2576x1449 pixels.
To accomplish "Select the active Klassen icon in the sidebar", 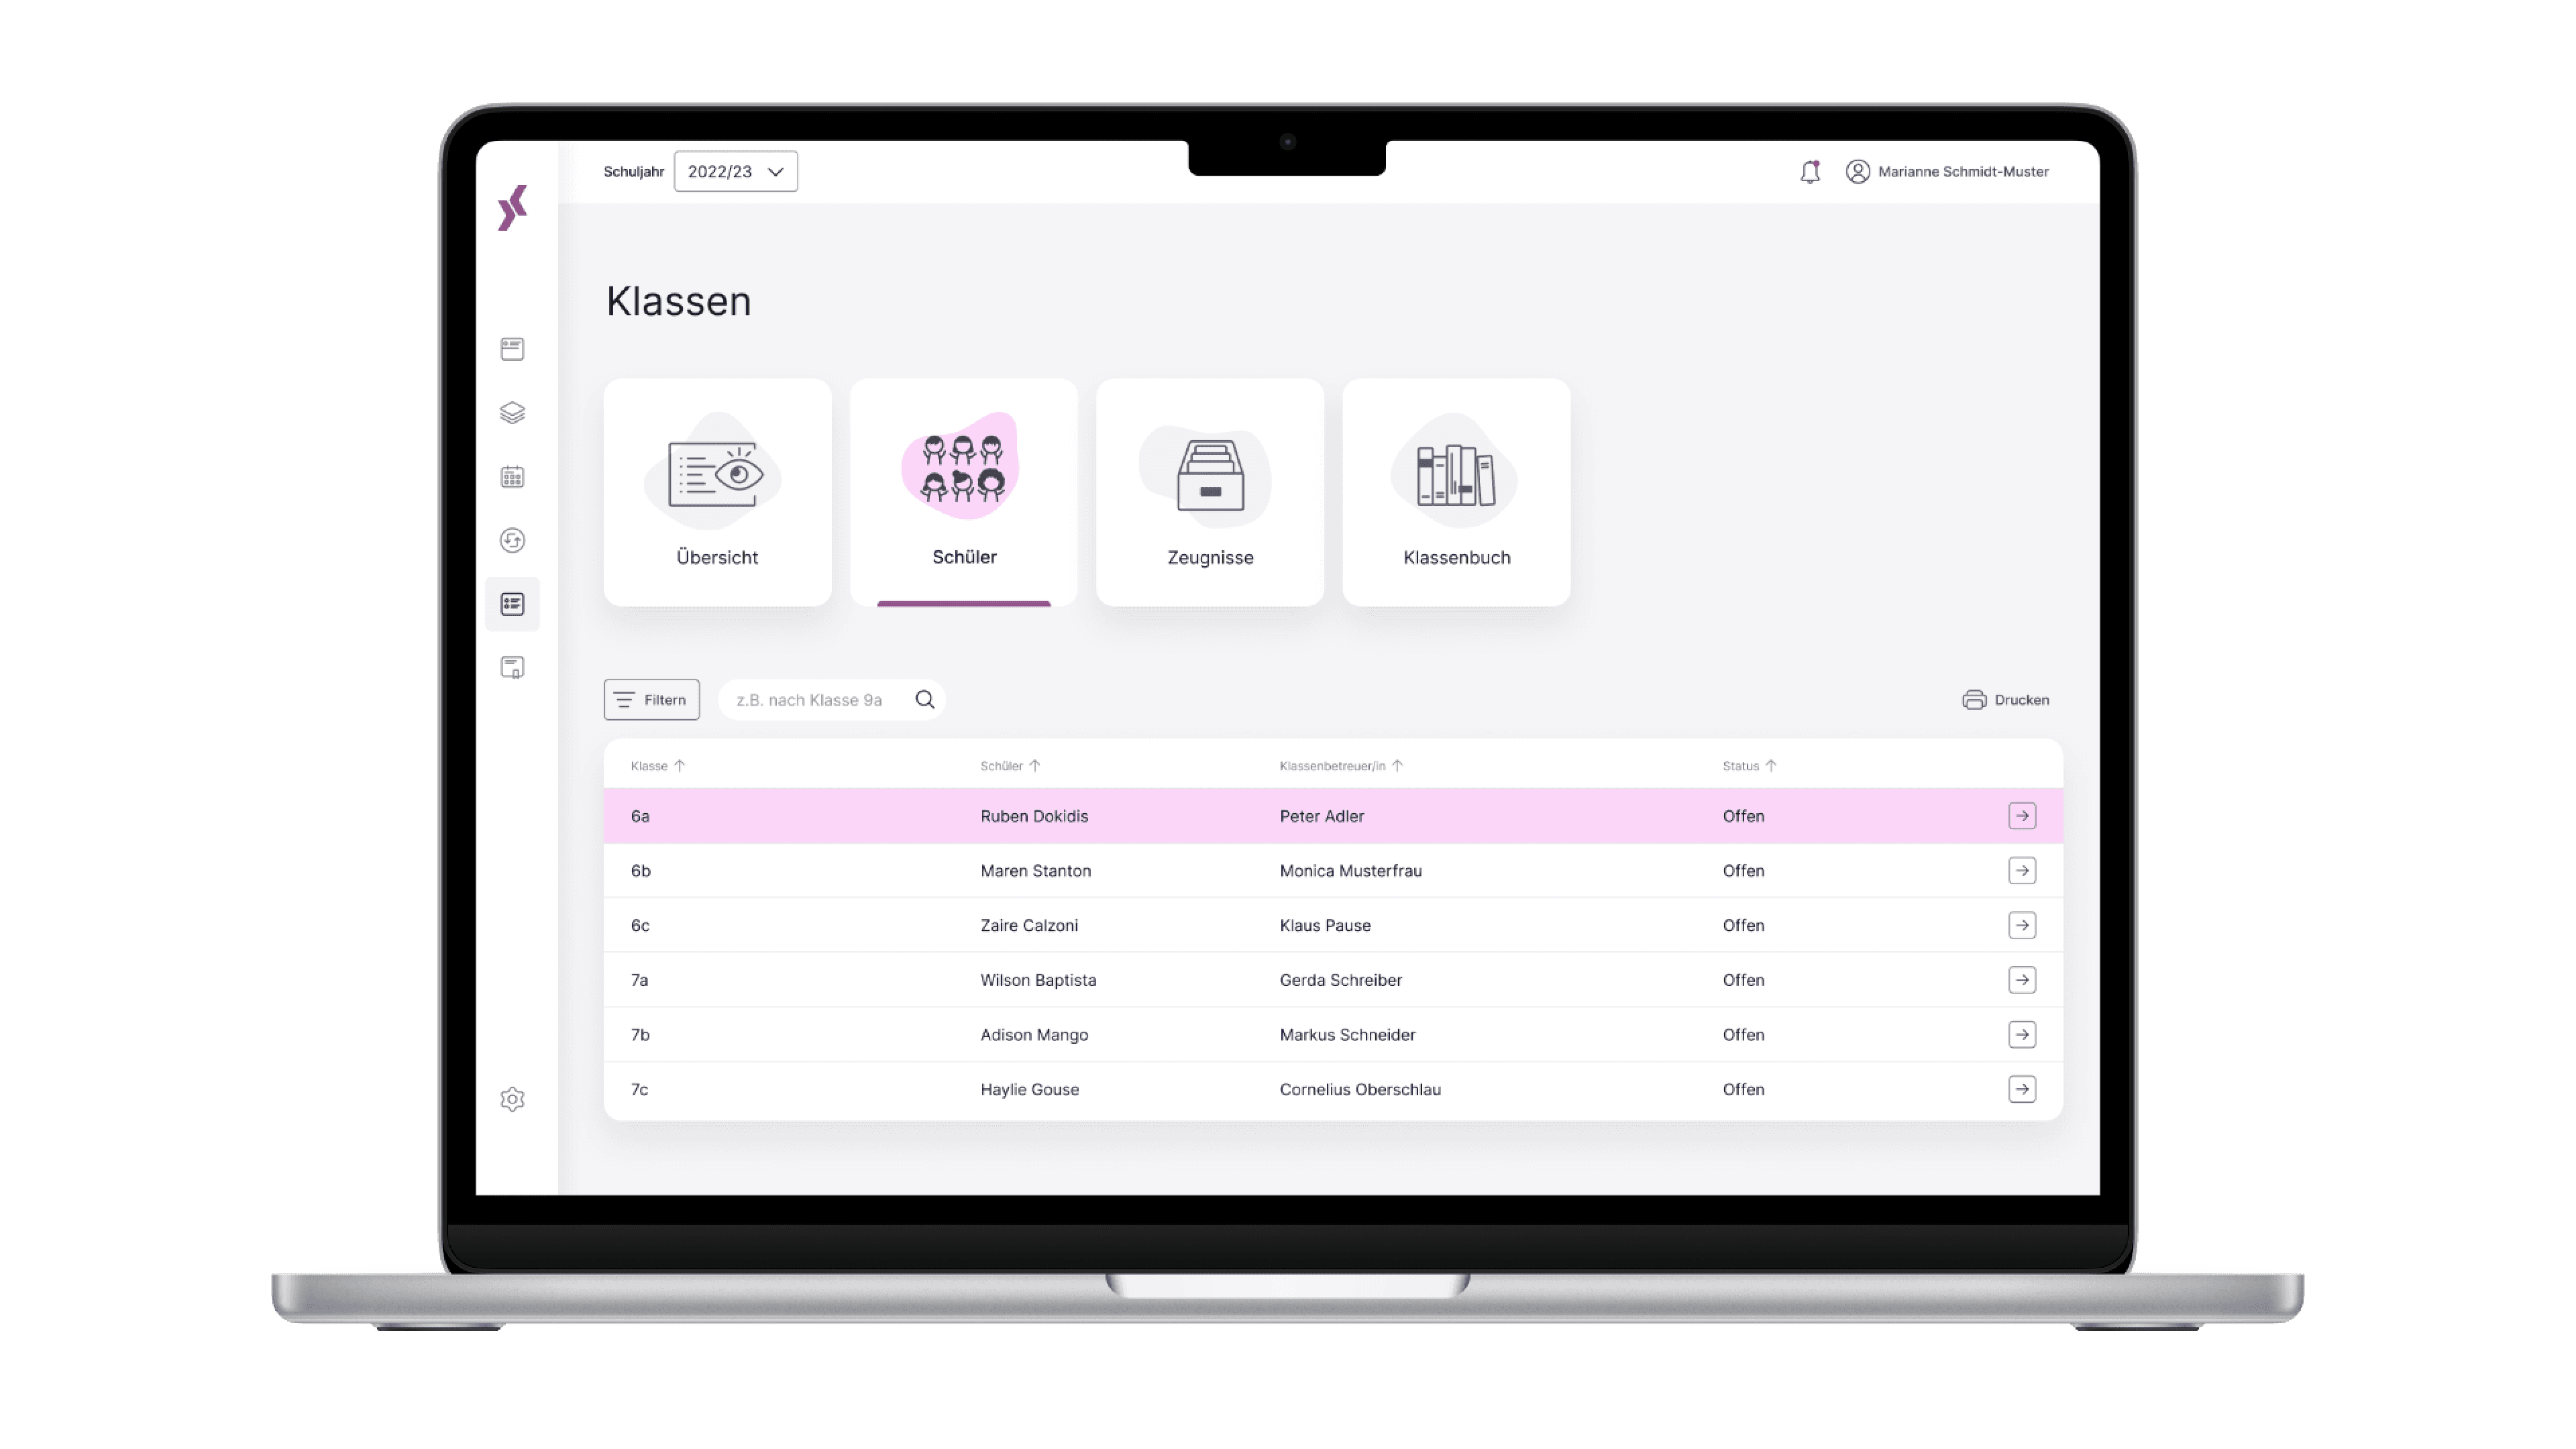I will (513, 604).
